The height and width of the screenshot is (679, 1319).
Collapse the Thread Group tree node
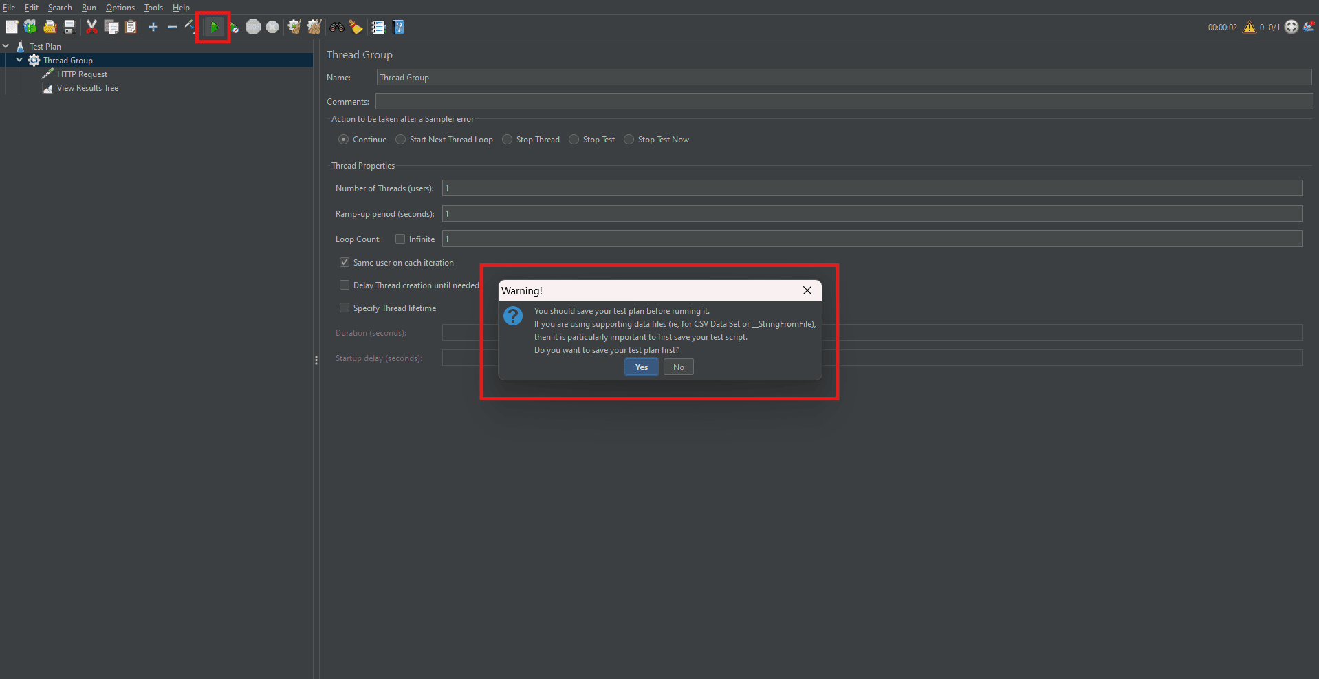[19, 60]
